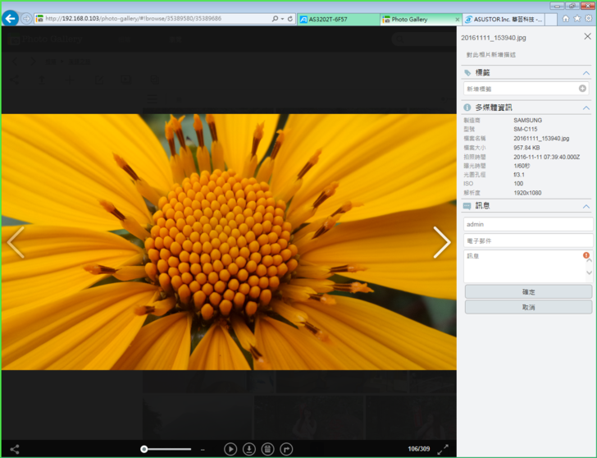The width and height of the screenshot is (597, 458).
Task: Collapse the 多媒體資訊 section
Action: click(x=586, y=108)
